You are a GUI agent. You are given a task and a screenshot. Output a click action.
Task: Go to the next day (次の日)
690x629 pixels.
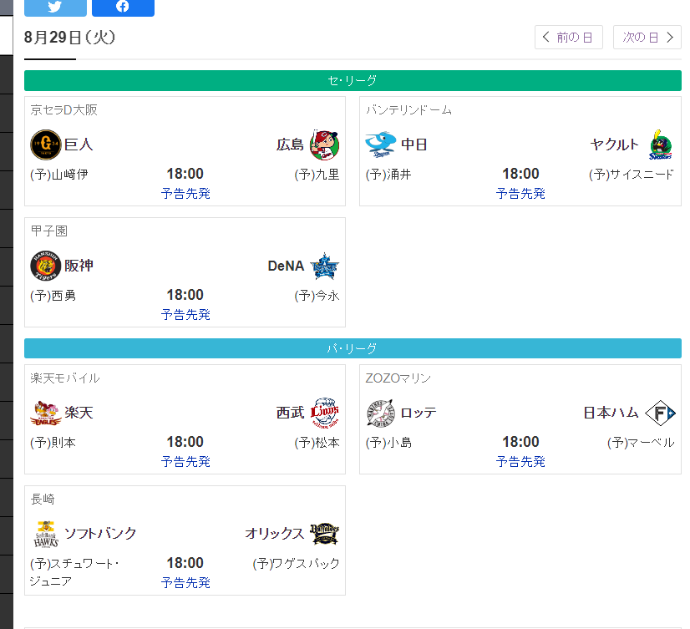(647, 37)
